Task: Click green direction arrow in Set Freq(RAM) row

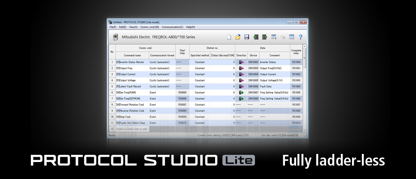Action: click(x=241, y=93)
